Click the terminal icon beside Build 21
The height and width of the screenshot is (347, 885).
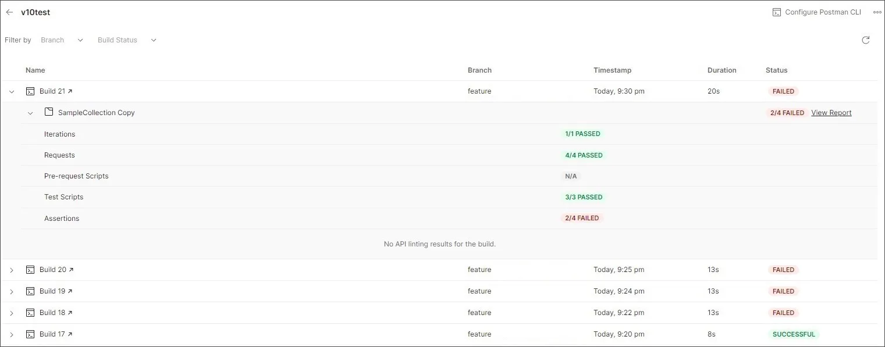coord(30,91)
